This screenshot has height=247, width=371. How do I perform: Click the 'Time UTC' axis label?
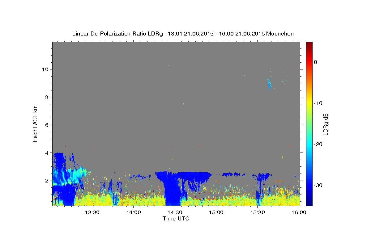(176, 219)
